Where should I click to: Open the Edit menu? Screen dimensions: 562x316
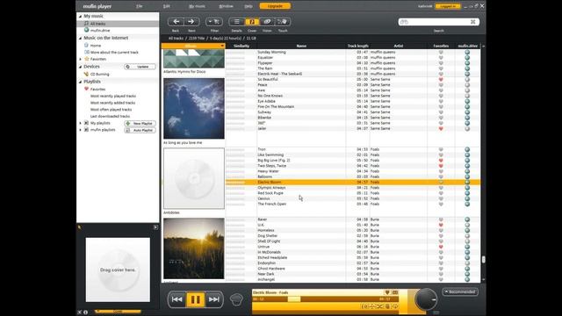(166, 6)
